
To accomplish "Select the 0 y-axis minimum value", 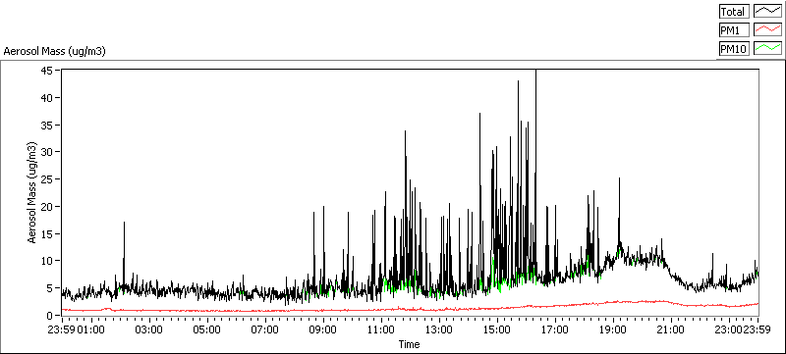I will coord(50,315).
